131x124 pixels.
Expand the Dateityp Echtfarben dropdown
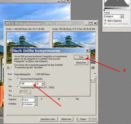[x=36, y=104]
